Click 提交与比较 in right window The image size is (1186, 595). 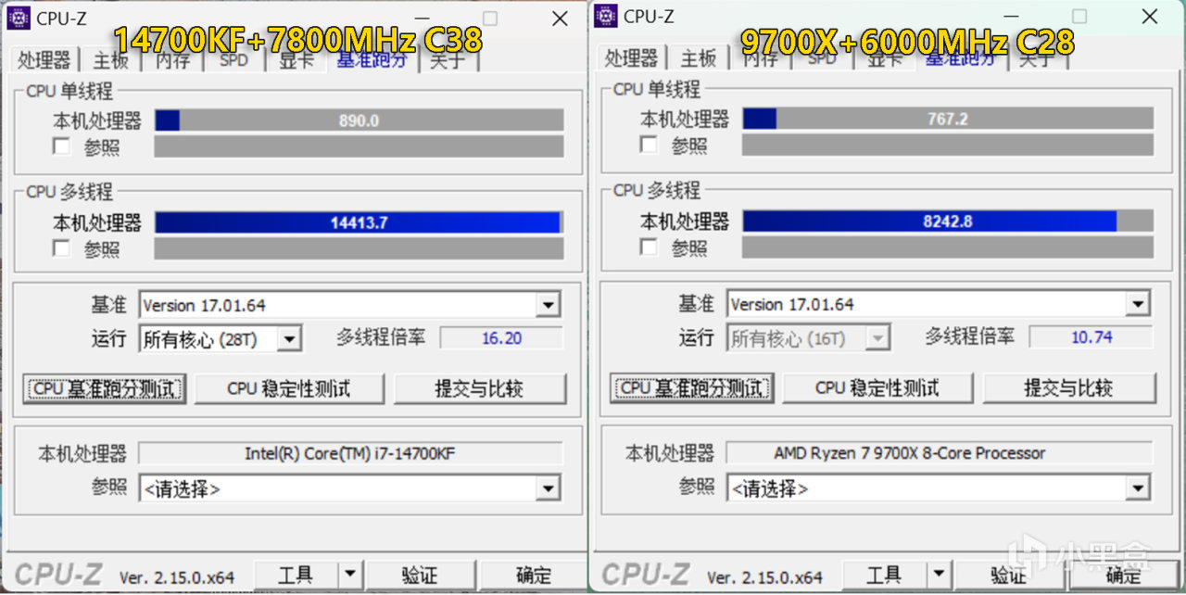[1068, 387]
